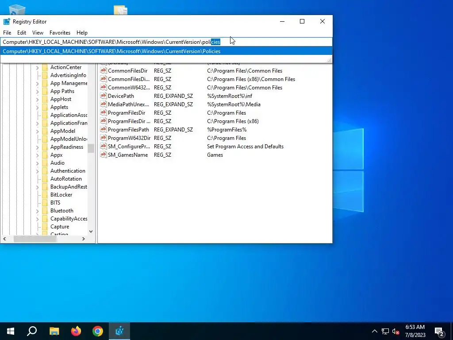Click the SM_ConfigurePr... string value icon

(104, 146)
